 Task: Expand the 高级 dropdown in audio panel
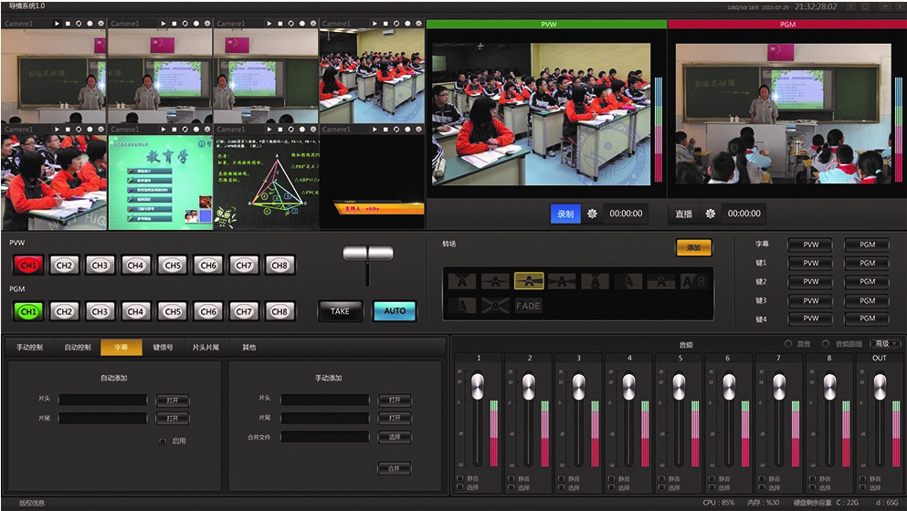click(886, 344)
